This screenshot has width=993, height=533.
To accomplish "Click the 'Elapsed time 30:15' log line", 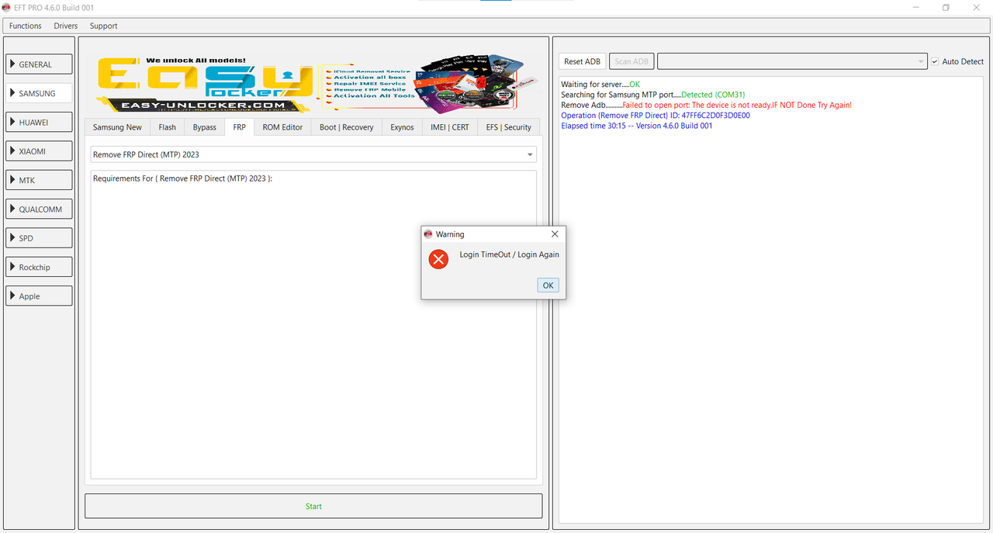I will [x=637, y=126].
